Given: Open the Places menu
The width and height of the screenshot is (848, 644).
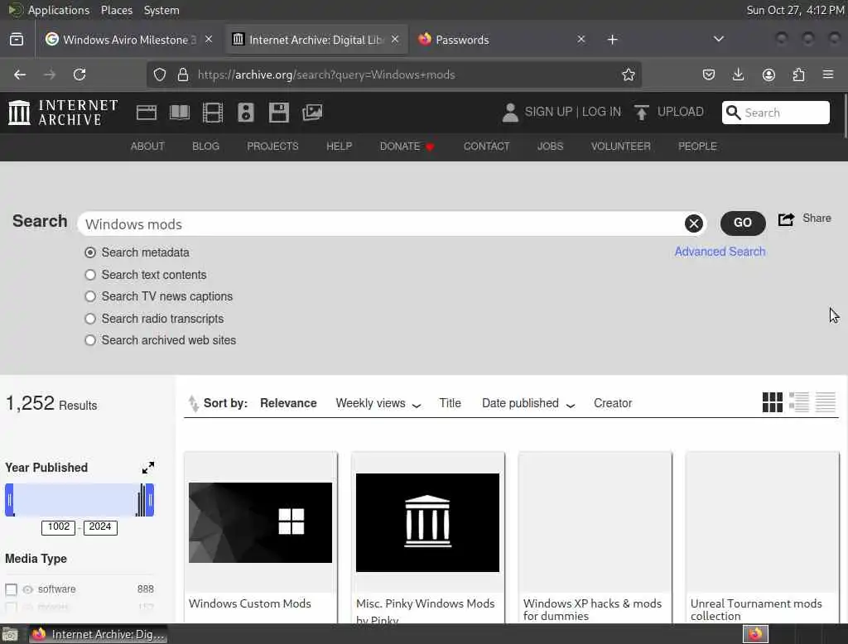Looking at the screenshot, I should [x=116, y=10].
